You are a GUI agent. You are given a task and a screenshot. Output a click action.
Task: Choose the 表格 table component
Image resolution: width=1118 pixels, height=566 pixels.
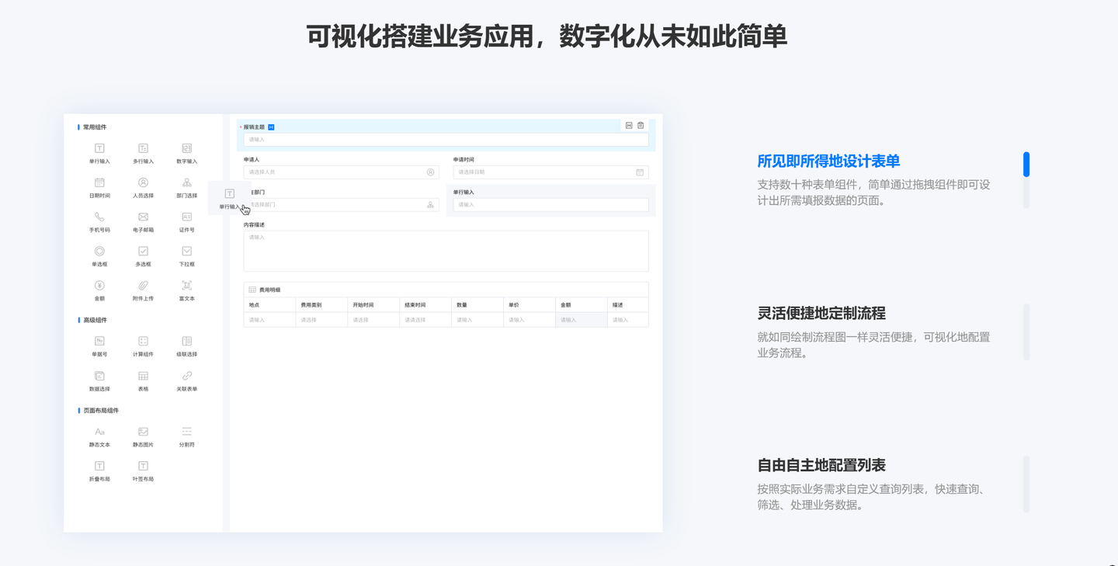[x=143, y=381]
